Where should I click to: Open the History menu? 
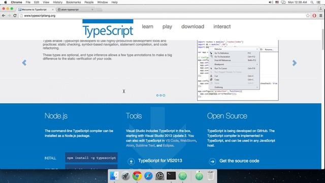57,2
